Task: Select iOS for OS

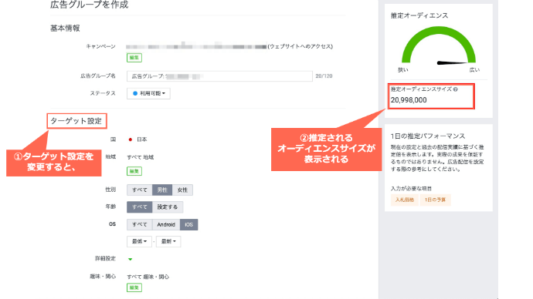Action: [189, 225]
